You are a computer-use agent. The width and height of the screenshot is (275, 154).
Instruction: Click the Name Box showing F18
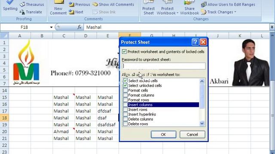(x=24, y=27)
